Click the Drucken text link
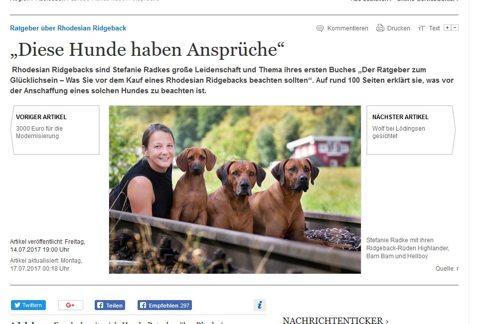Viewport: 483px width, 324px height. [399, 28]
